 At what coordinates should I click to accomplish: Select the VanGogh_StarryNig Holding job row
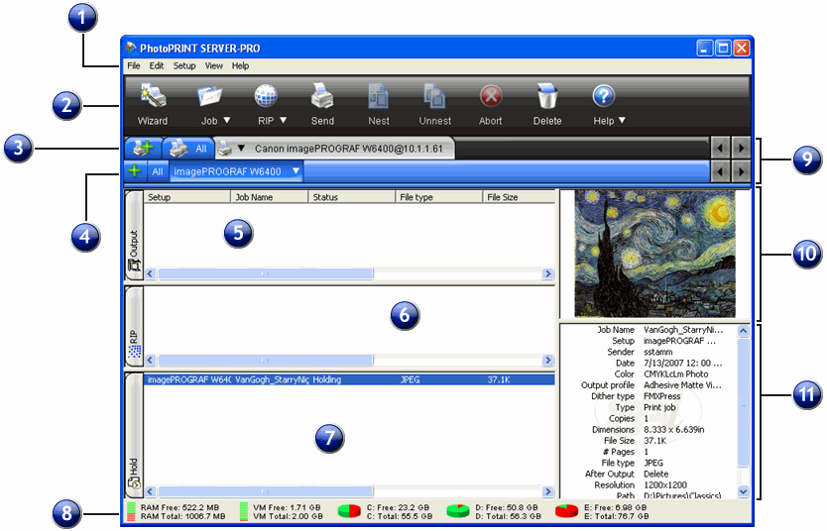coord(349,379)
